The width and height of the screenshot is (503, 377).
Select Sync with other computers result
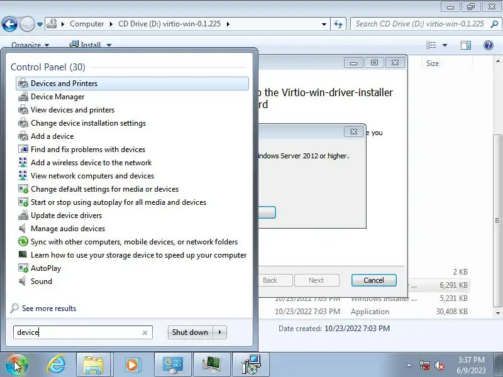tap(134, 242)
